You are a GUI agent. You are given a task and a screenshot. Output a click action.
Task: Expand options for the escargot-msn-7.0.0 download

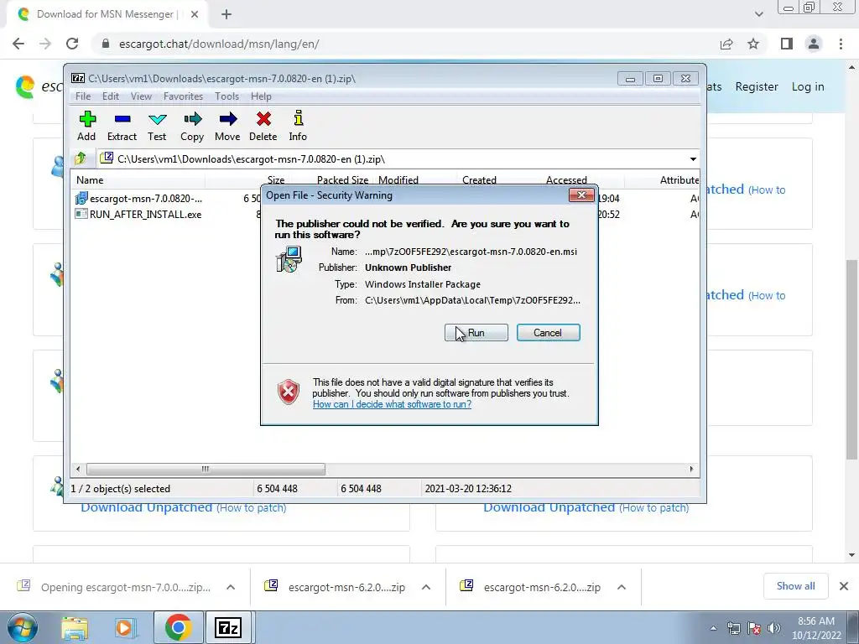coord(231,587)
